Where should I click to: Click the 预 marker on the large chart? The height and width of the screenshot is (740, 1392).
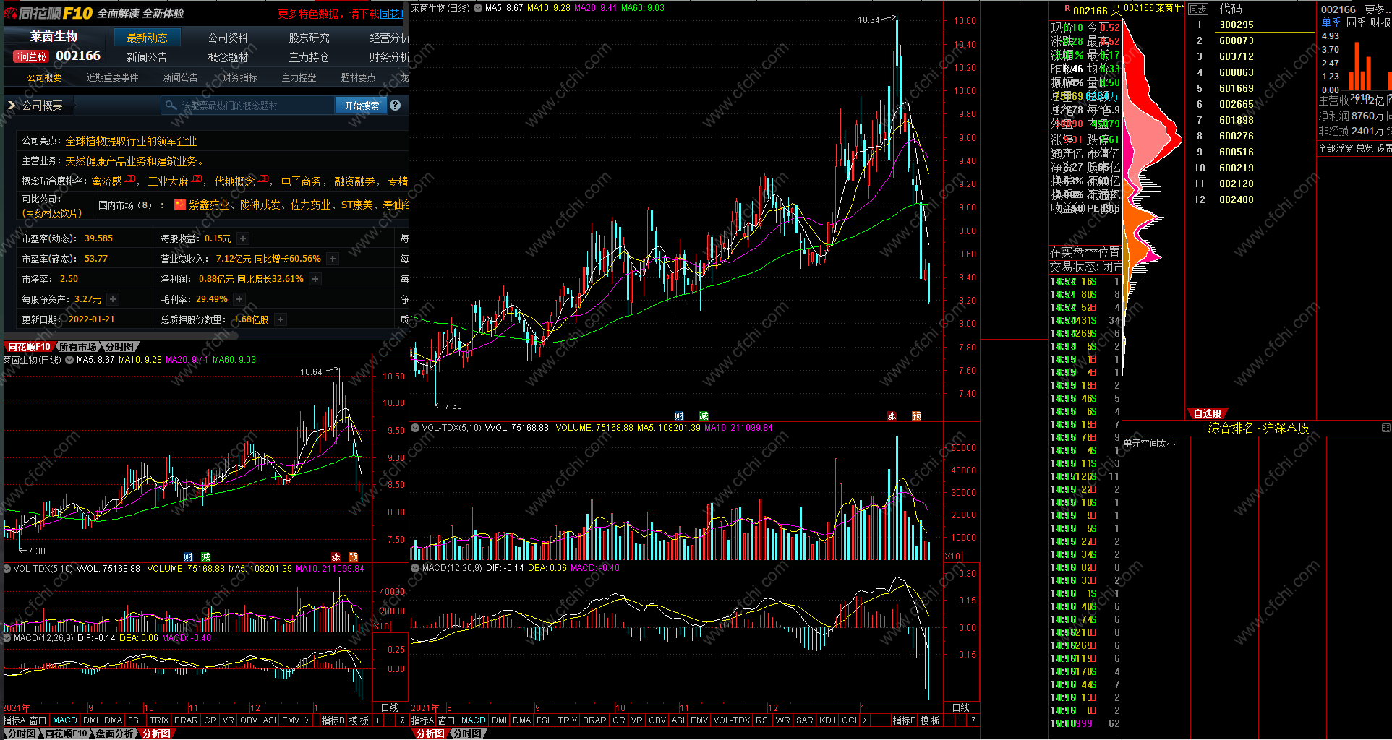click(916, 416)
